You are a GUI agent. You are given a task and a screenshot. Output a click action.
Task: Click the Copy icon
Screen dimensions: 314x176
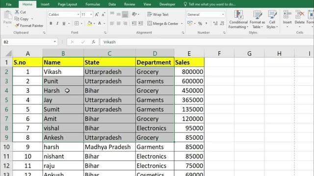(x=17, y=19)
